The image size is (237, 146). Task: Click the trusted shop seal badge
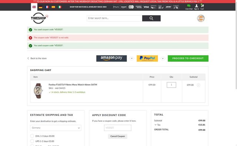click(201, 18)
